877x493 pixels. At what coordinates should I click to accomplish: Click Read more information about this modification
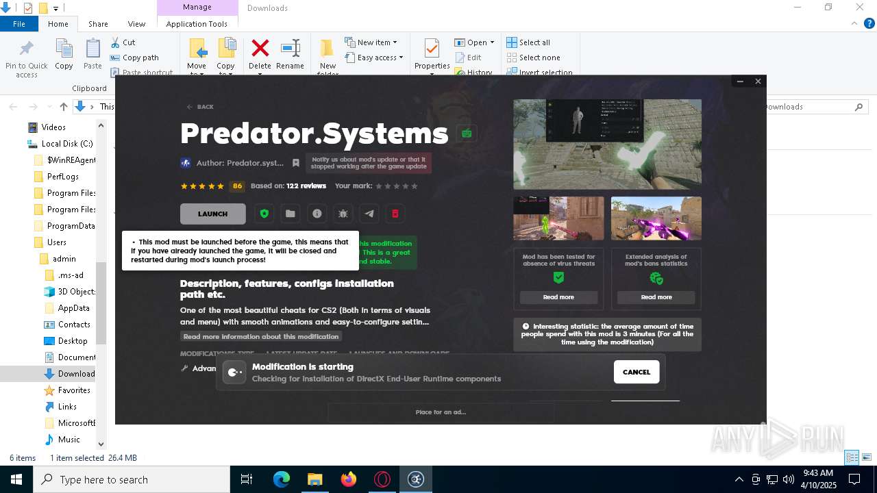261,336
